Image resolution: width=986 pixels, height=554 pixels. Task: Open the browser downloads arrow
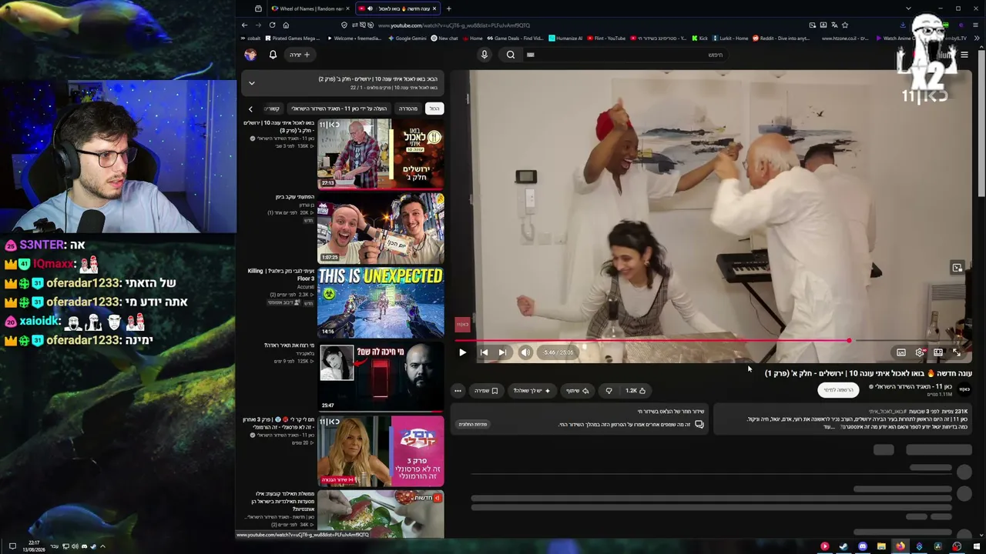[903, 25]
